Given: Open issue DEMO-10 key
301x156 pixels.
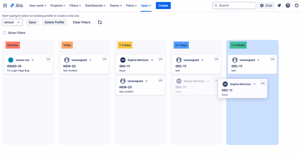Looking at the screenshot, I should click(14, 66).
